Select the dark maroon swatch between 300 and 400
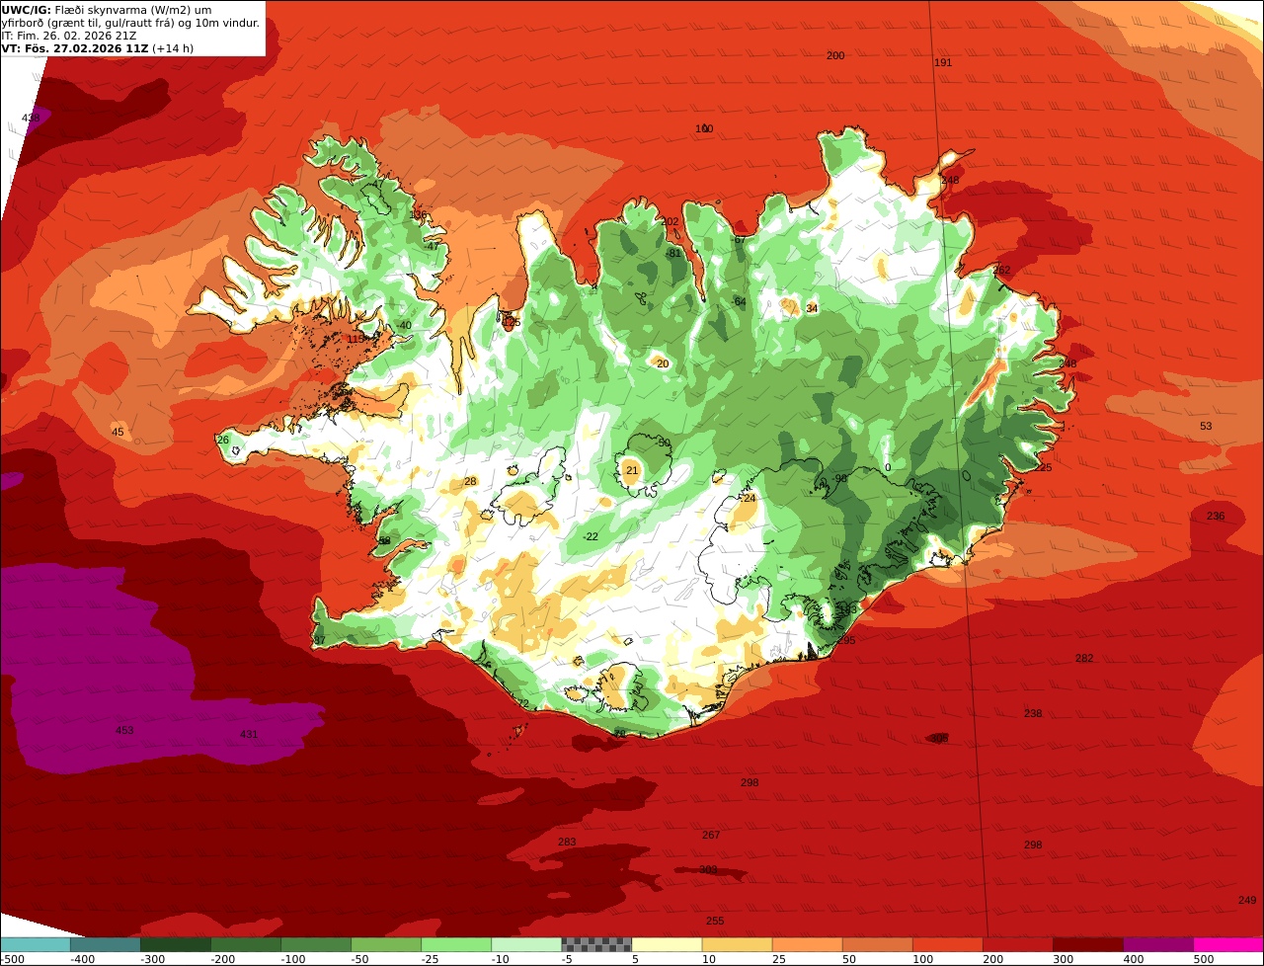 click(1088, 944)
